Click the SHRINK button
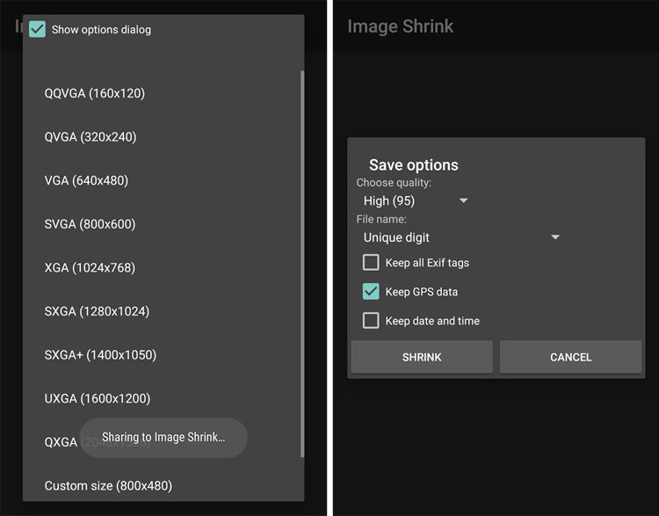This screenshot has height=516, width=659. coord(422,357)
